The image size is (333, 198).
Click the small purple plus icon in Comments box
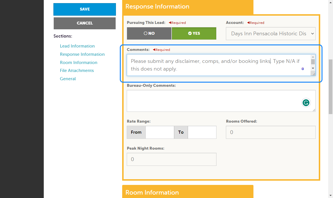pyautogui.click(x=303, y=69)
